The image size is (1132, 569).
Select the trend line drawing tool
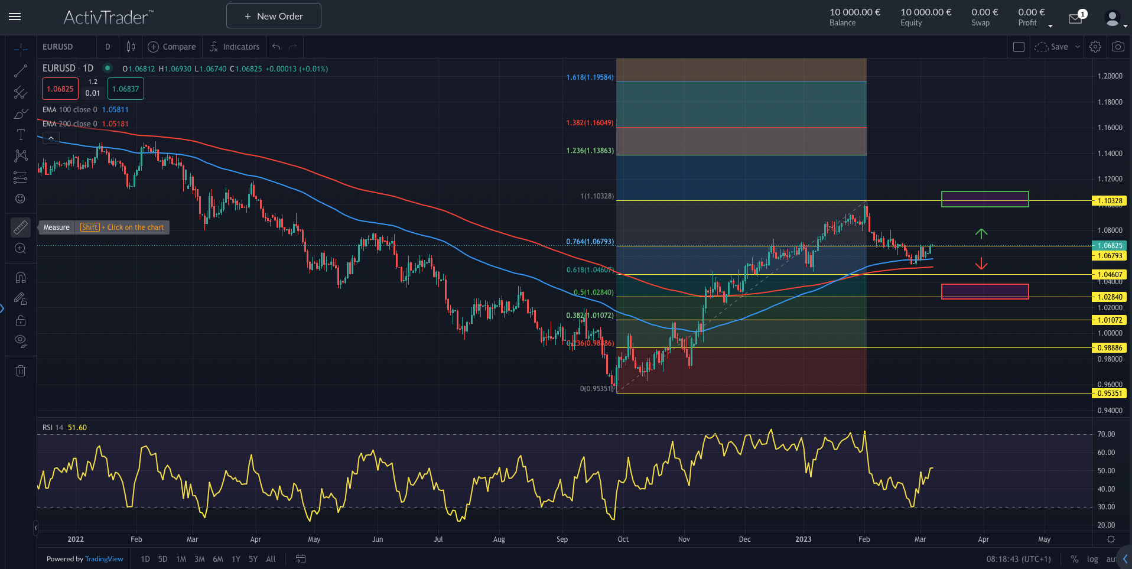[x=21, y=71]
